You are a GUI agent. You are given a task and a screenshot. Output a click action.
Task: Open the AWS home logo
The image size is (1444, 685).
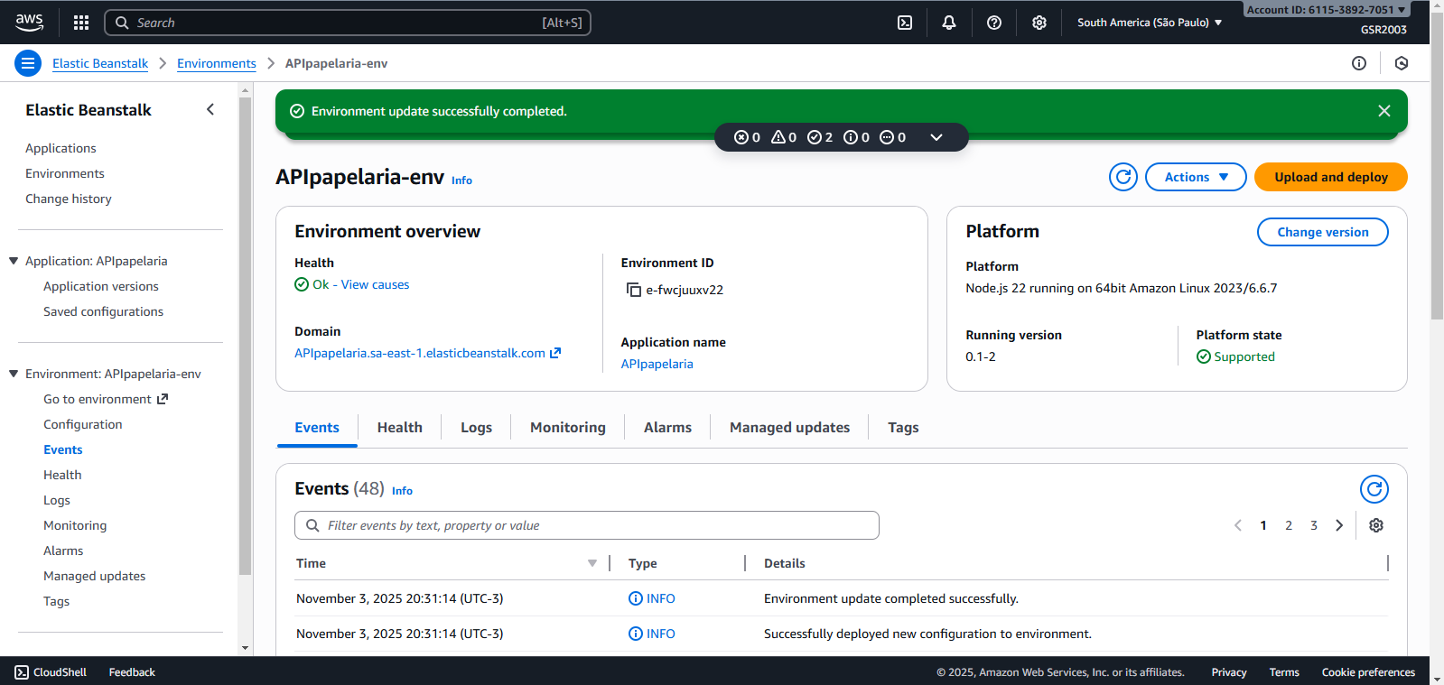(x=29, y=22)
